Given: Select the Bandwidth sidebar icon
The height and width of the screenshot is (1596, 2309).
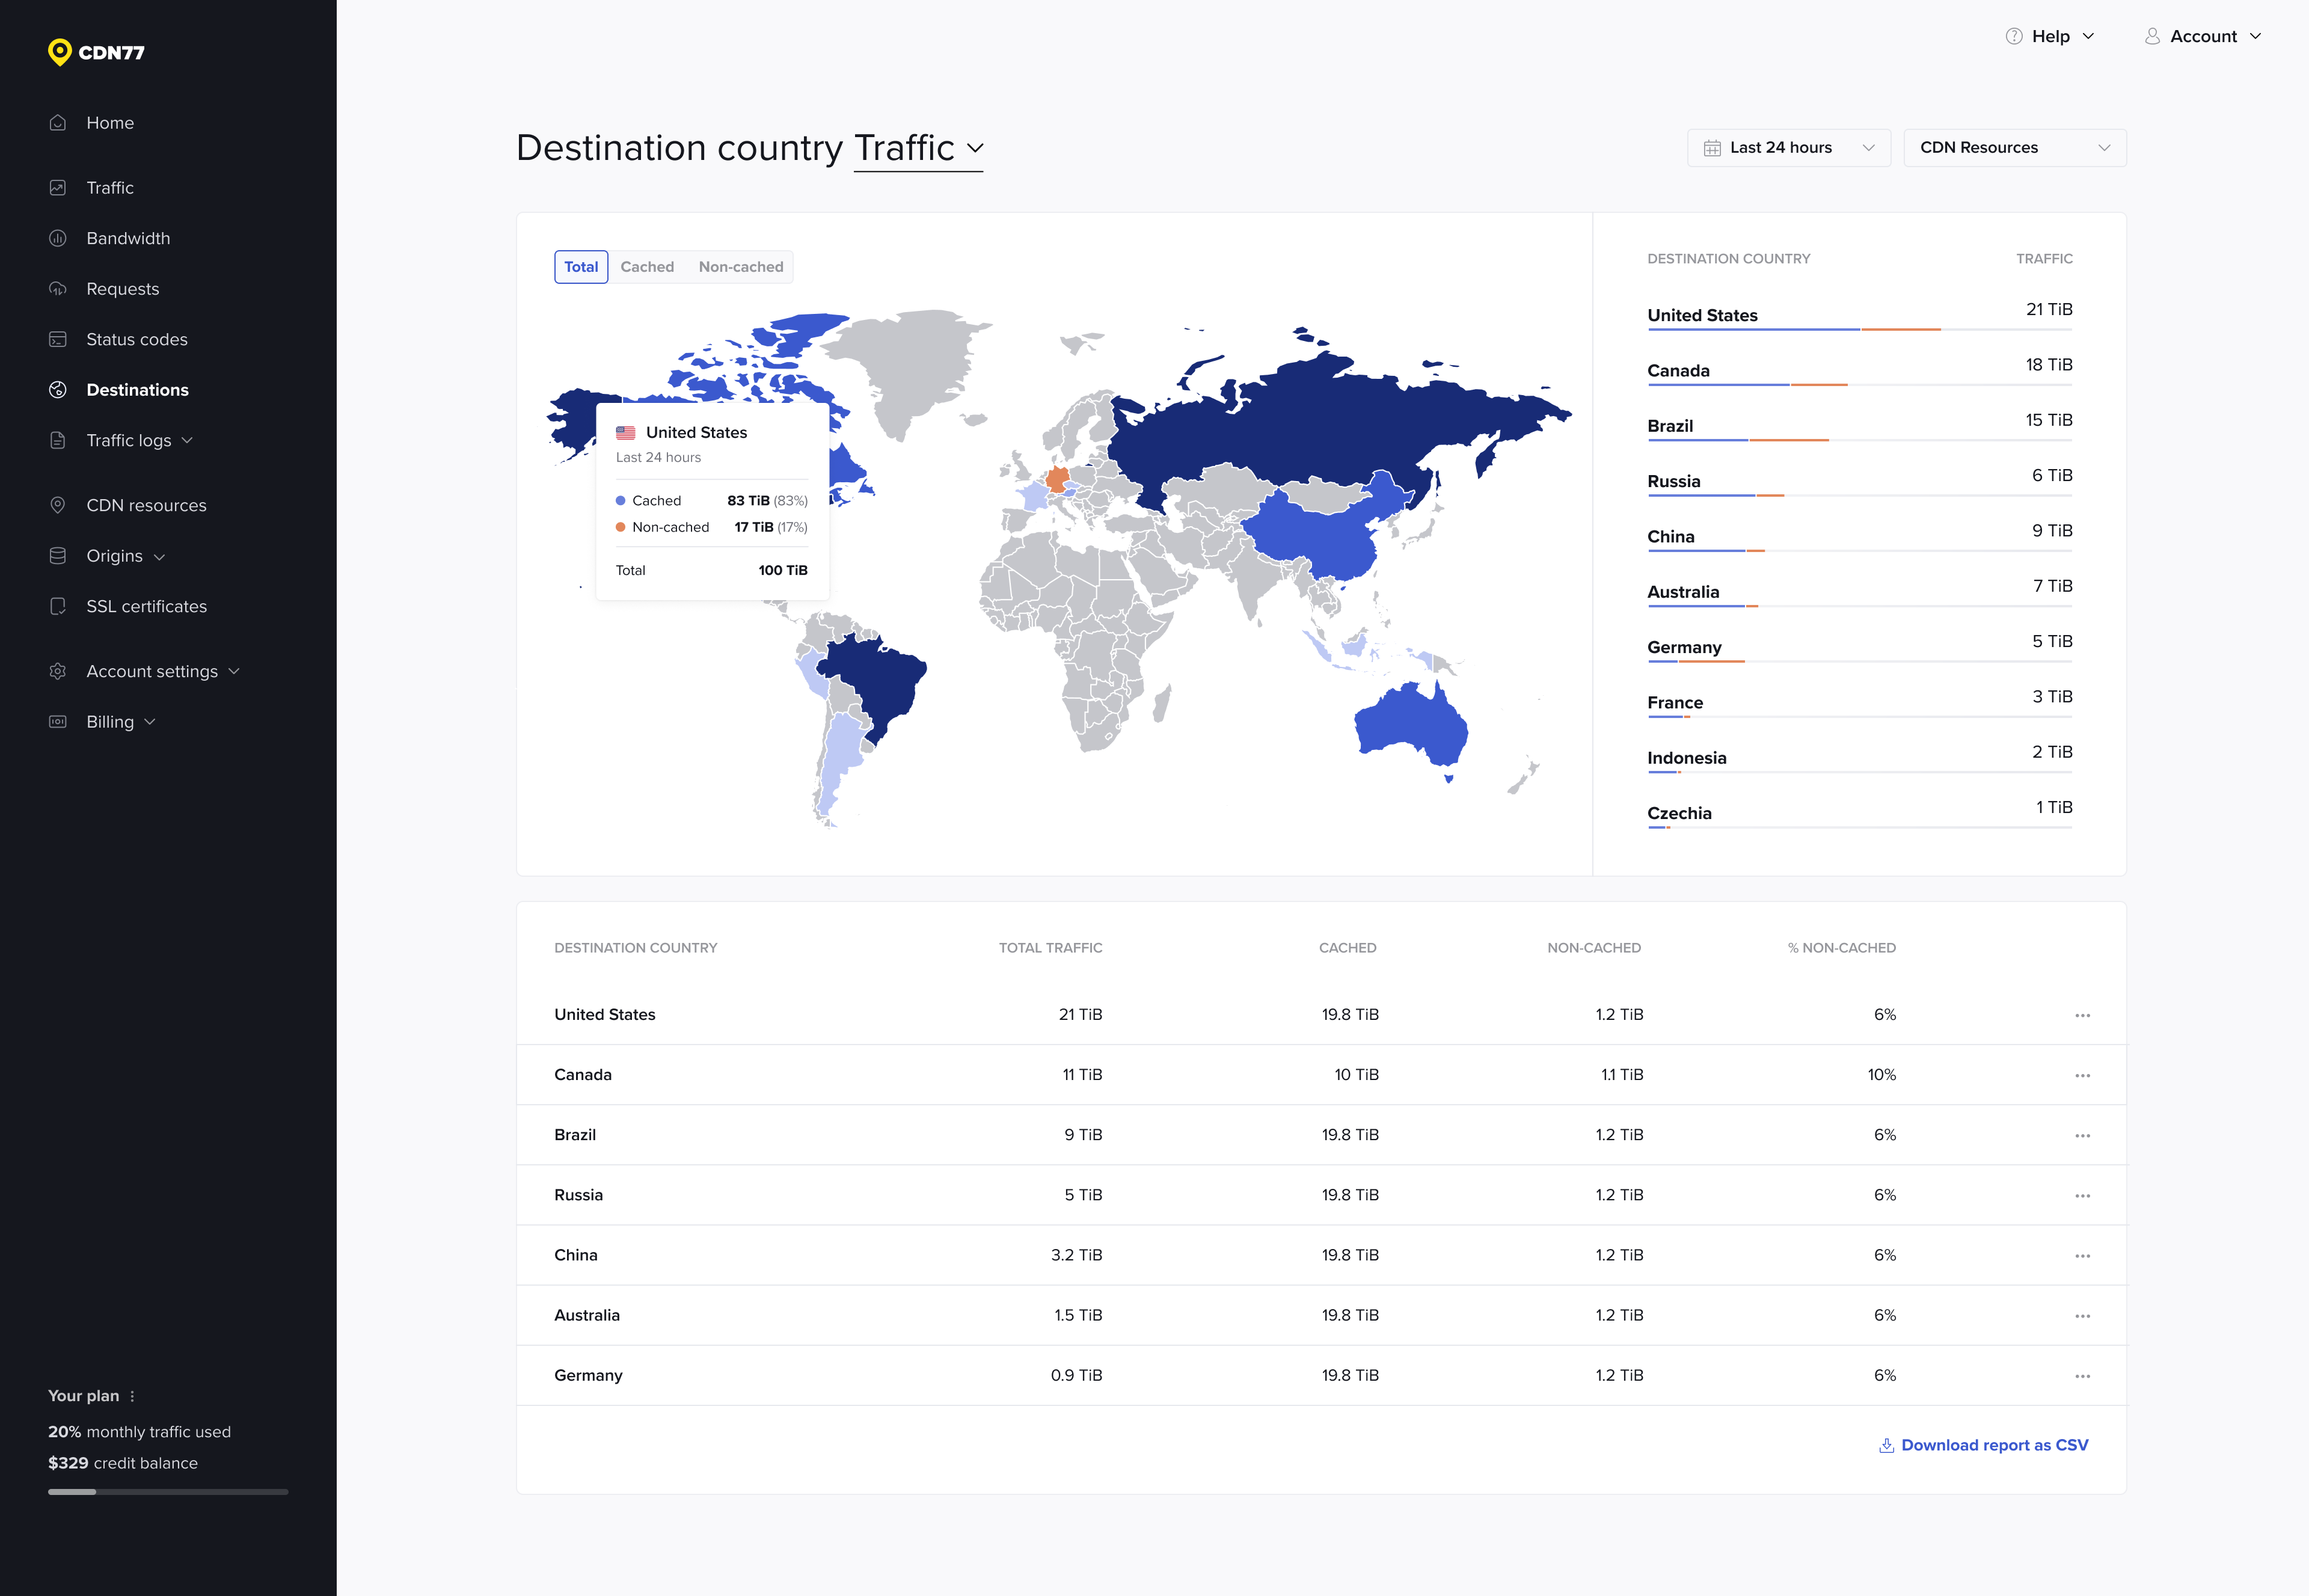Looking at the screenshot, I should (58, 238).
